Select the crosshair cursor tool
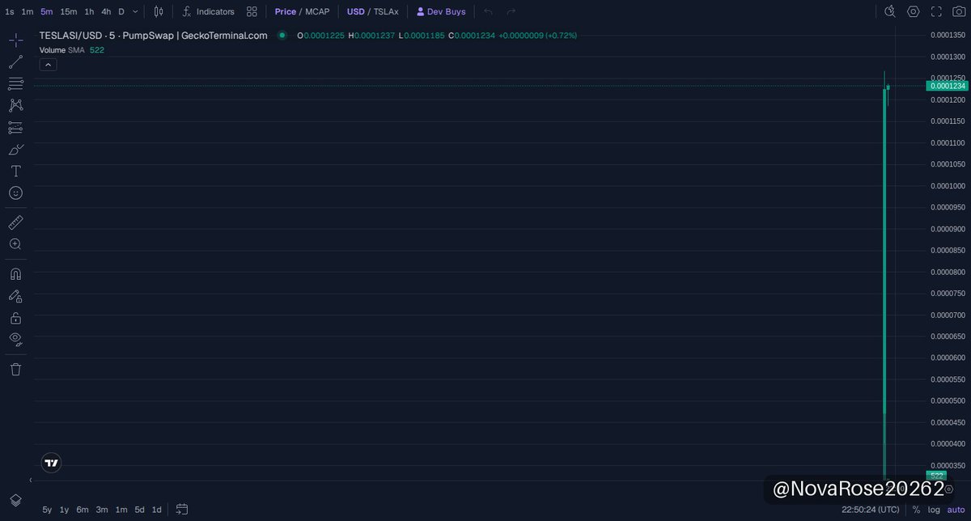The width and height of the screenshot is (971, 521). pyautogui.click(x=16, y=40)
